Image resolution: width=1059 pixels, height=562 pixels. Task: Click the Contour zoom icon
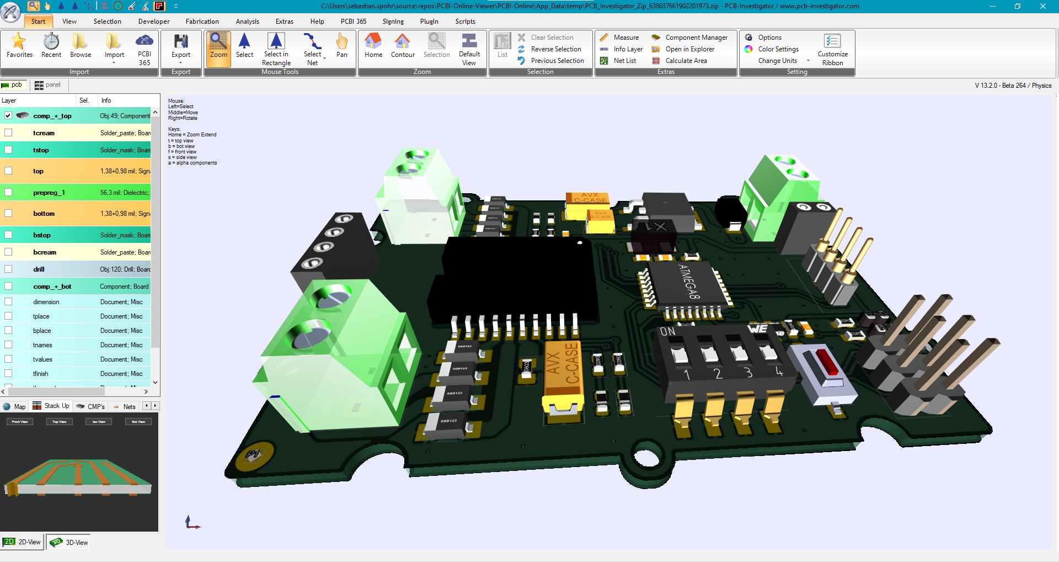[402, 47]
